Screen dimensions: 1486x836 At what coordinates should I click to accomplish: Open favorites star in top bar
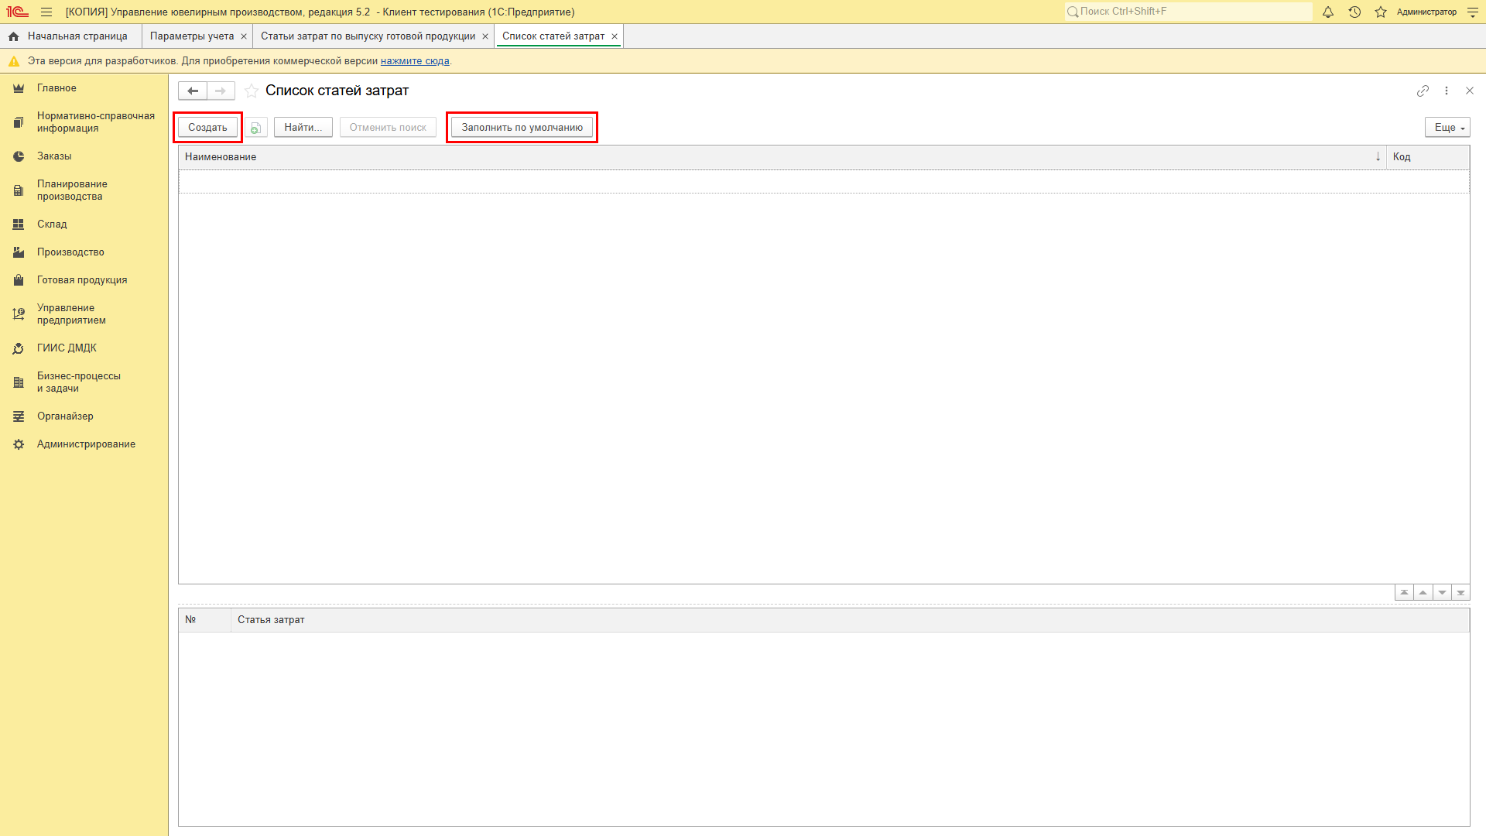(1381, 12)
